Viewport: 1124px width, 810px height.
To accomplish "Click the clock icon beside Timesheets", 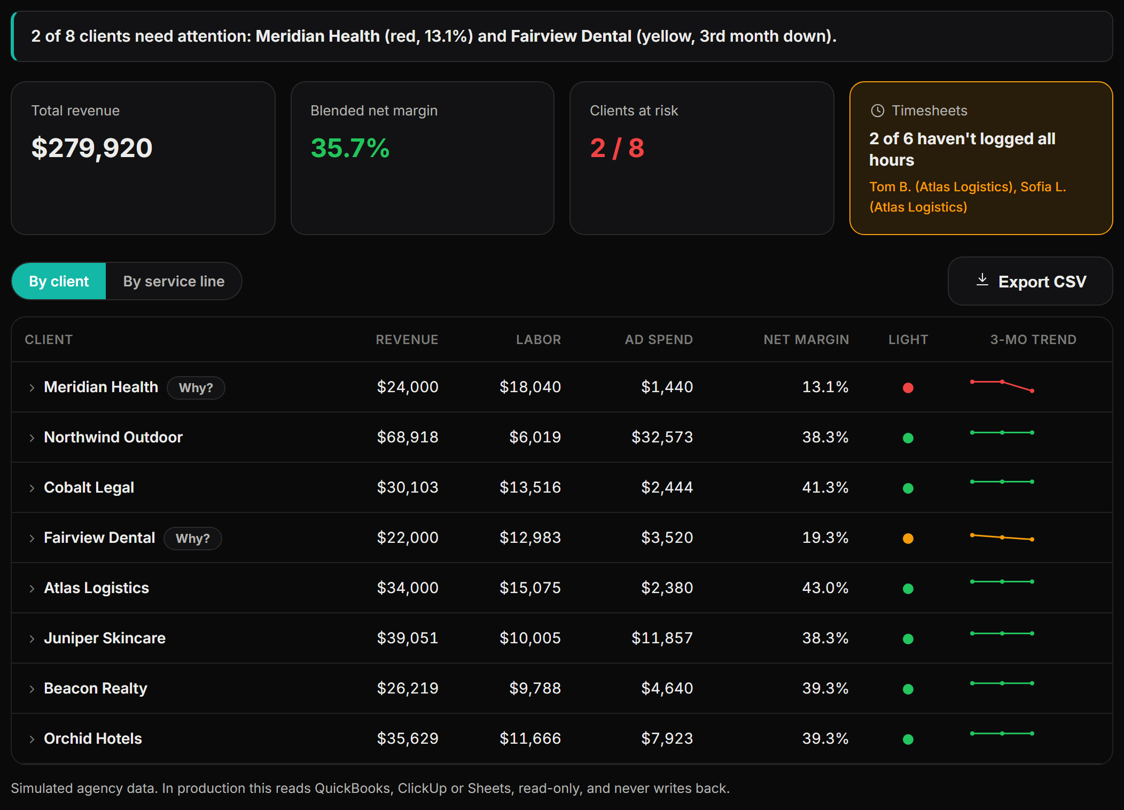I will 877,111.
